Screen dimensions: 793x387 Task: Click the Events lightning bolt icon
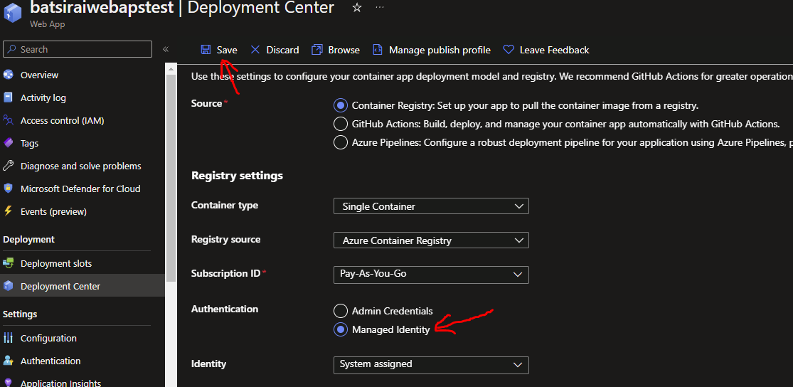pyautogui.click(x=8, y=211)
